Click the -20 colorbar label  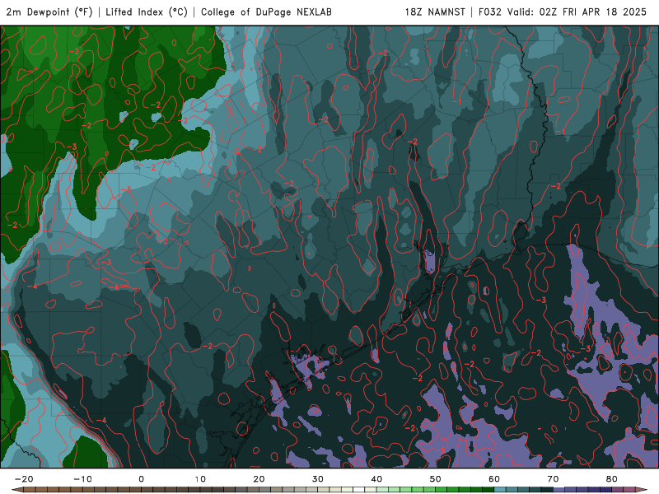coord(24,479)
